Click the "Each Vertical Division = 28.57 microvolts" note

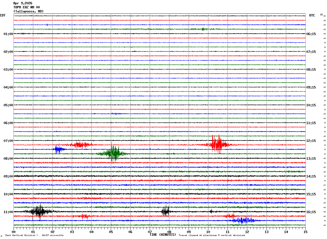pyautogui.click(x=34, y=235)
